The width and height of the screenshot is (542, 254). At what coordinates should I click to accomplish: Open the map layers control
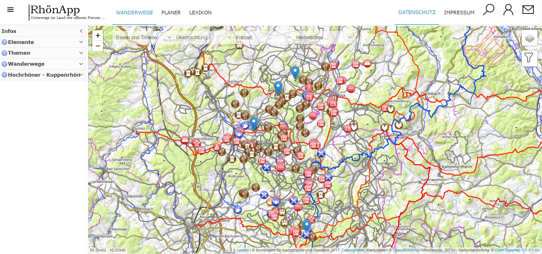point(530,38)
